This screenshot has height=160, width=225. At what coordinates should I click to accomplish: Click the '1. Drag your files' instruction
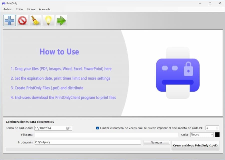pos(61,69)
